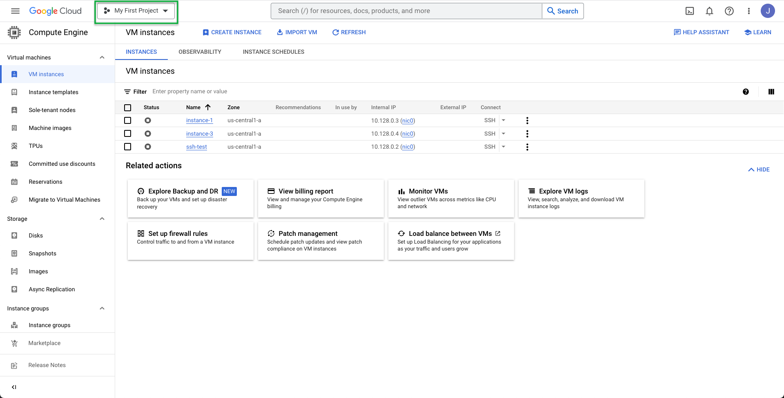Click the Import VM button

tap(297, 32)
